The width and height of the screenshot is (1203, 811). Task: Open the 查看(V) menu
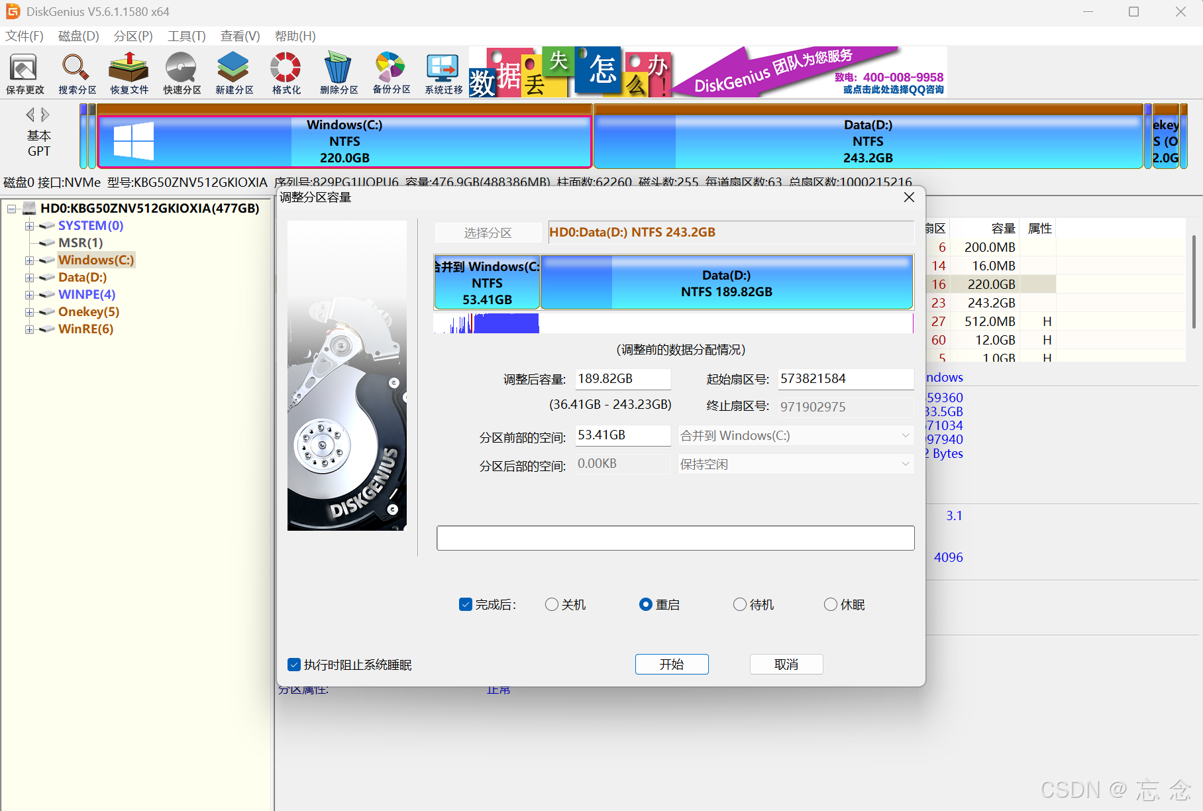(240, 36)
